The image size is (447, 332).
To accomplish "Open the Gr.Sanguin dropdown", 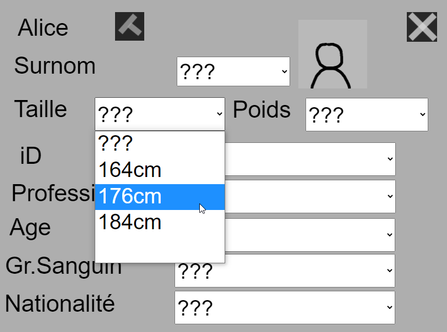I will point(285,271).
